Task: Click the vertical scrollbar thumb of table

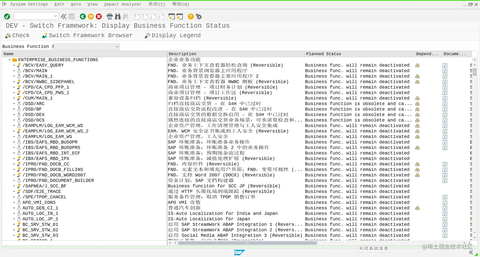Action: coord(475,72)
